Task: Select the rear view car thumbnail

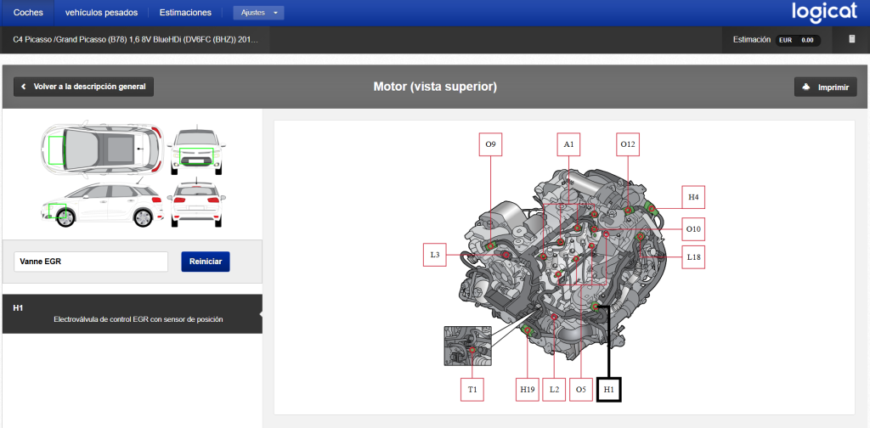Action: coord(196,205)
